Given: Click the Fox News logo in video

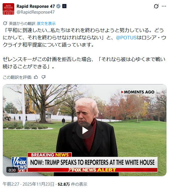Looking at the screenshot, I should click(x=19, y=164).
